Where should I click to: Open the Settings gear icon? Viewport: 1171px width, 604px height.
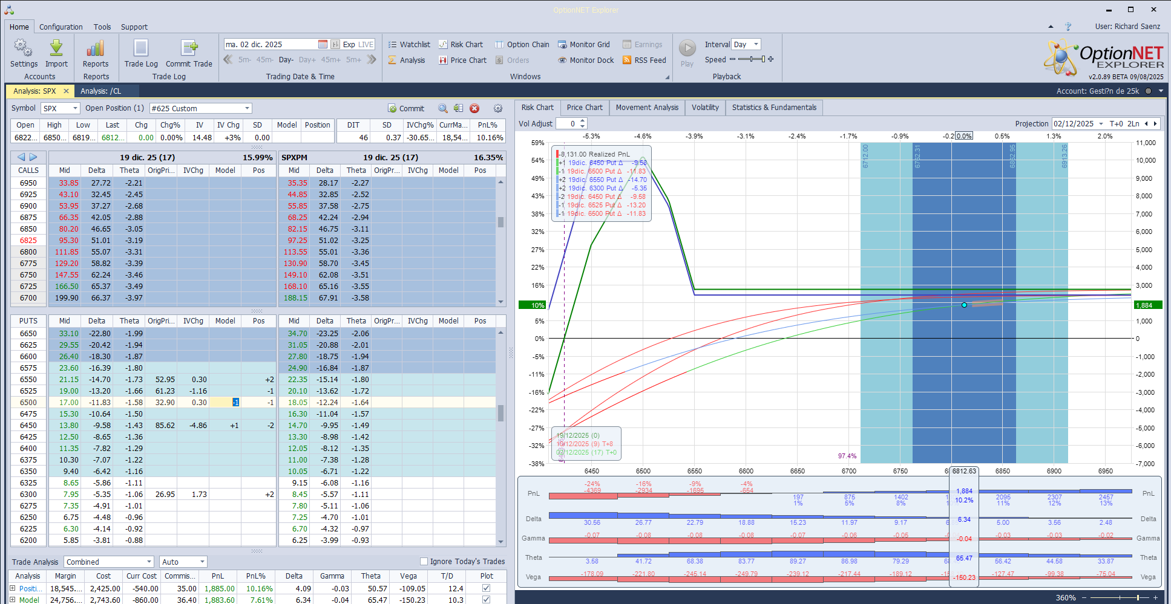pyautogui.click(x=24, y=48)
